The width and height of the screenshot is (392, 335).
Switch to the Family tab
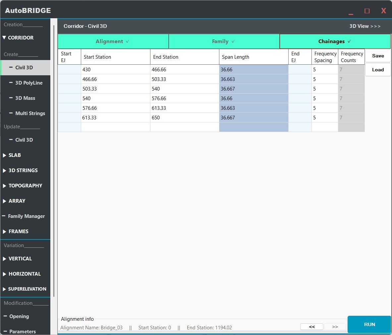click(224, 41)
